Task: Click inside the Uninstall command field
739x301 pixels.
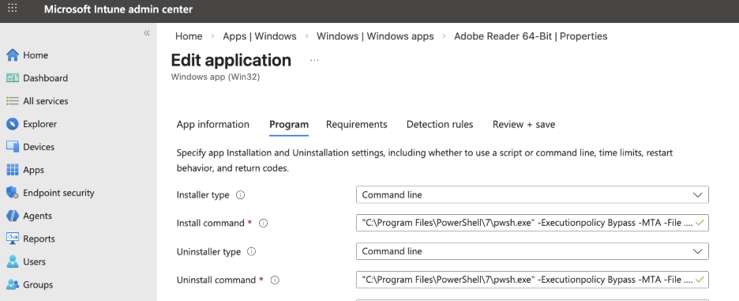Action: [x=532, y=280]
